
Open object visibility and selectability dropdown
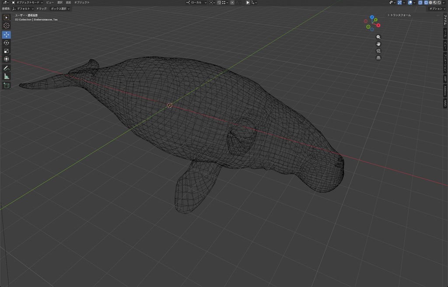coord(392,3)
